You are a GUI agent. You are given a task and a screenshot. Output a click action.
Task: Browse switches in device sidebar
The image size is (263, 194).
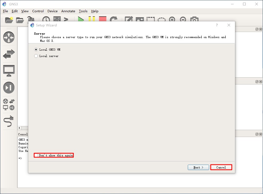point(9,54)
